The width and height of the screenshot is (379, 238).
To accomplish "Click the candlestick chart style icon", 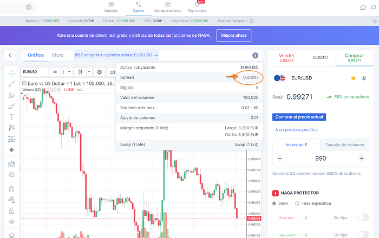I will [80, 72].
